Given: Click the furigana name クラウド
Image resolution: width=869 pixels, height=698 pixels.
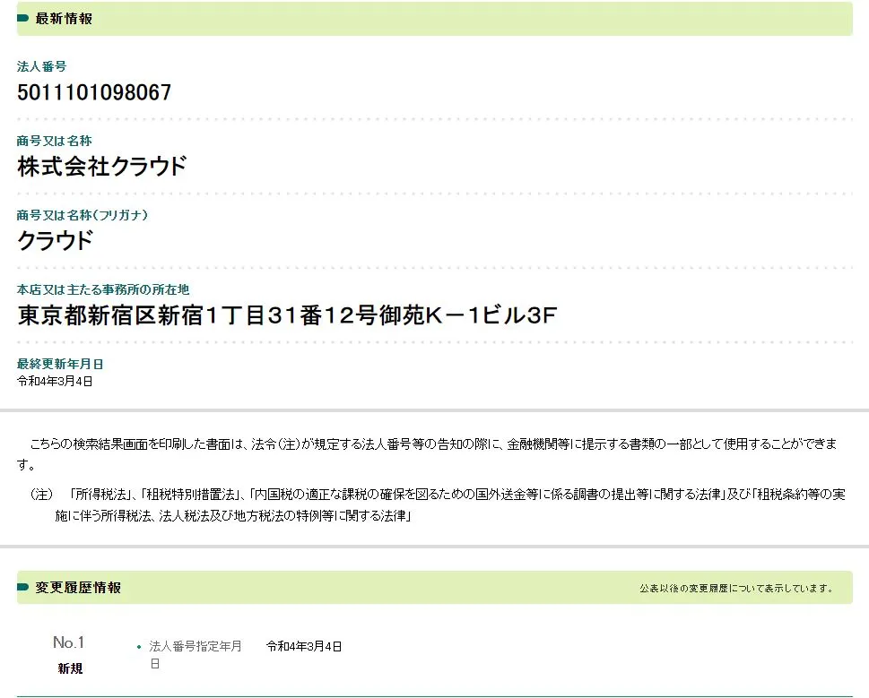Looking at the screenshot, I should pyautogui.click(x=56, y=241).
